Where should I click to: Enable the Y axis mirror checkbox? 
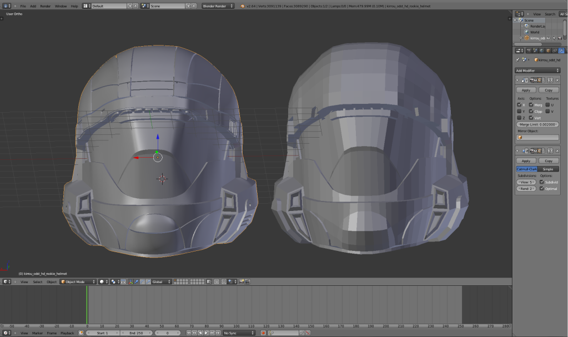pos(519,111)
